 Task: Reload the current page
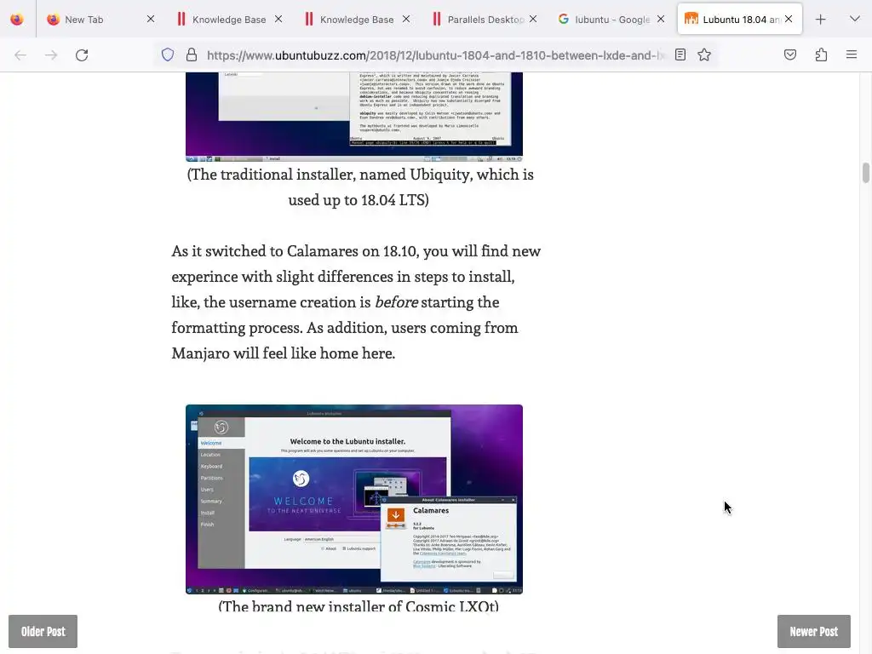(82, 55)
